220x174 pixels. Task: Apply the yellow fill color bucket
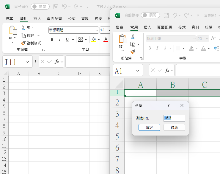point(94,40)
